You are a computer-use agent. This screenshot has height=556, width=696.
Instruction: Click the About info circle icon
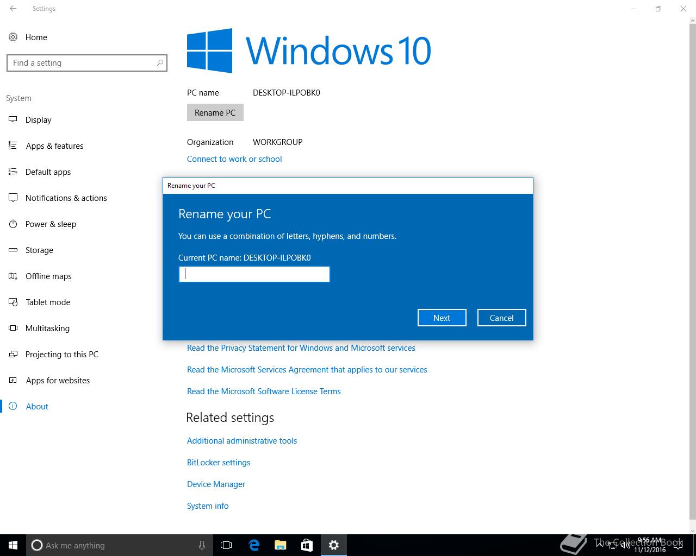tap(13, 406)
